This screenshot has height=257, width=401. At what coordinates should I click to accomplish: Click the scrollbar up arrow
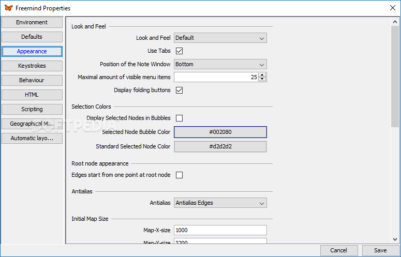[395, 22]
